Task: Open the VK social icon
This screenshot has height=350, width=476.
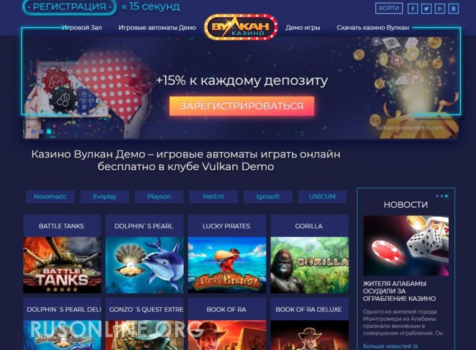Action: [453, 8]
